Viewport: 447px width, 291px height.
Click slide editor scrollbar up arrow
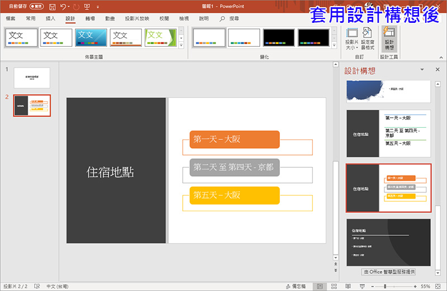point(336,65)
